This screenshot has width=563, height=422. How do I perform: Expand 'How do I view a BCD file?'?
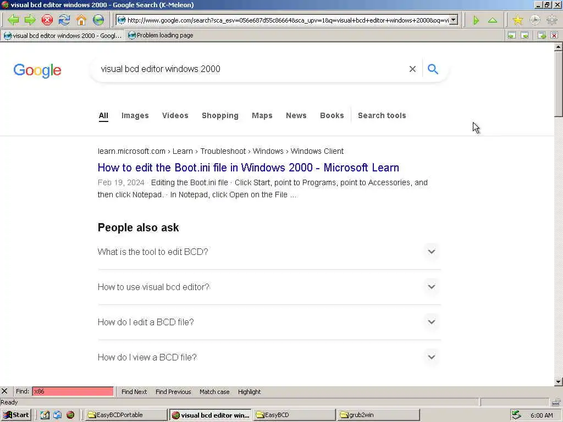269,357
